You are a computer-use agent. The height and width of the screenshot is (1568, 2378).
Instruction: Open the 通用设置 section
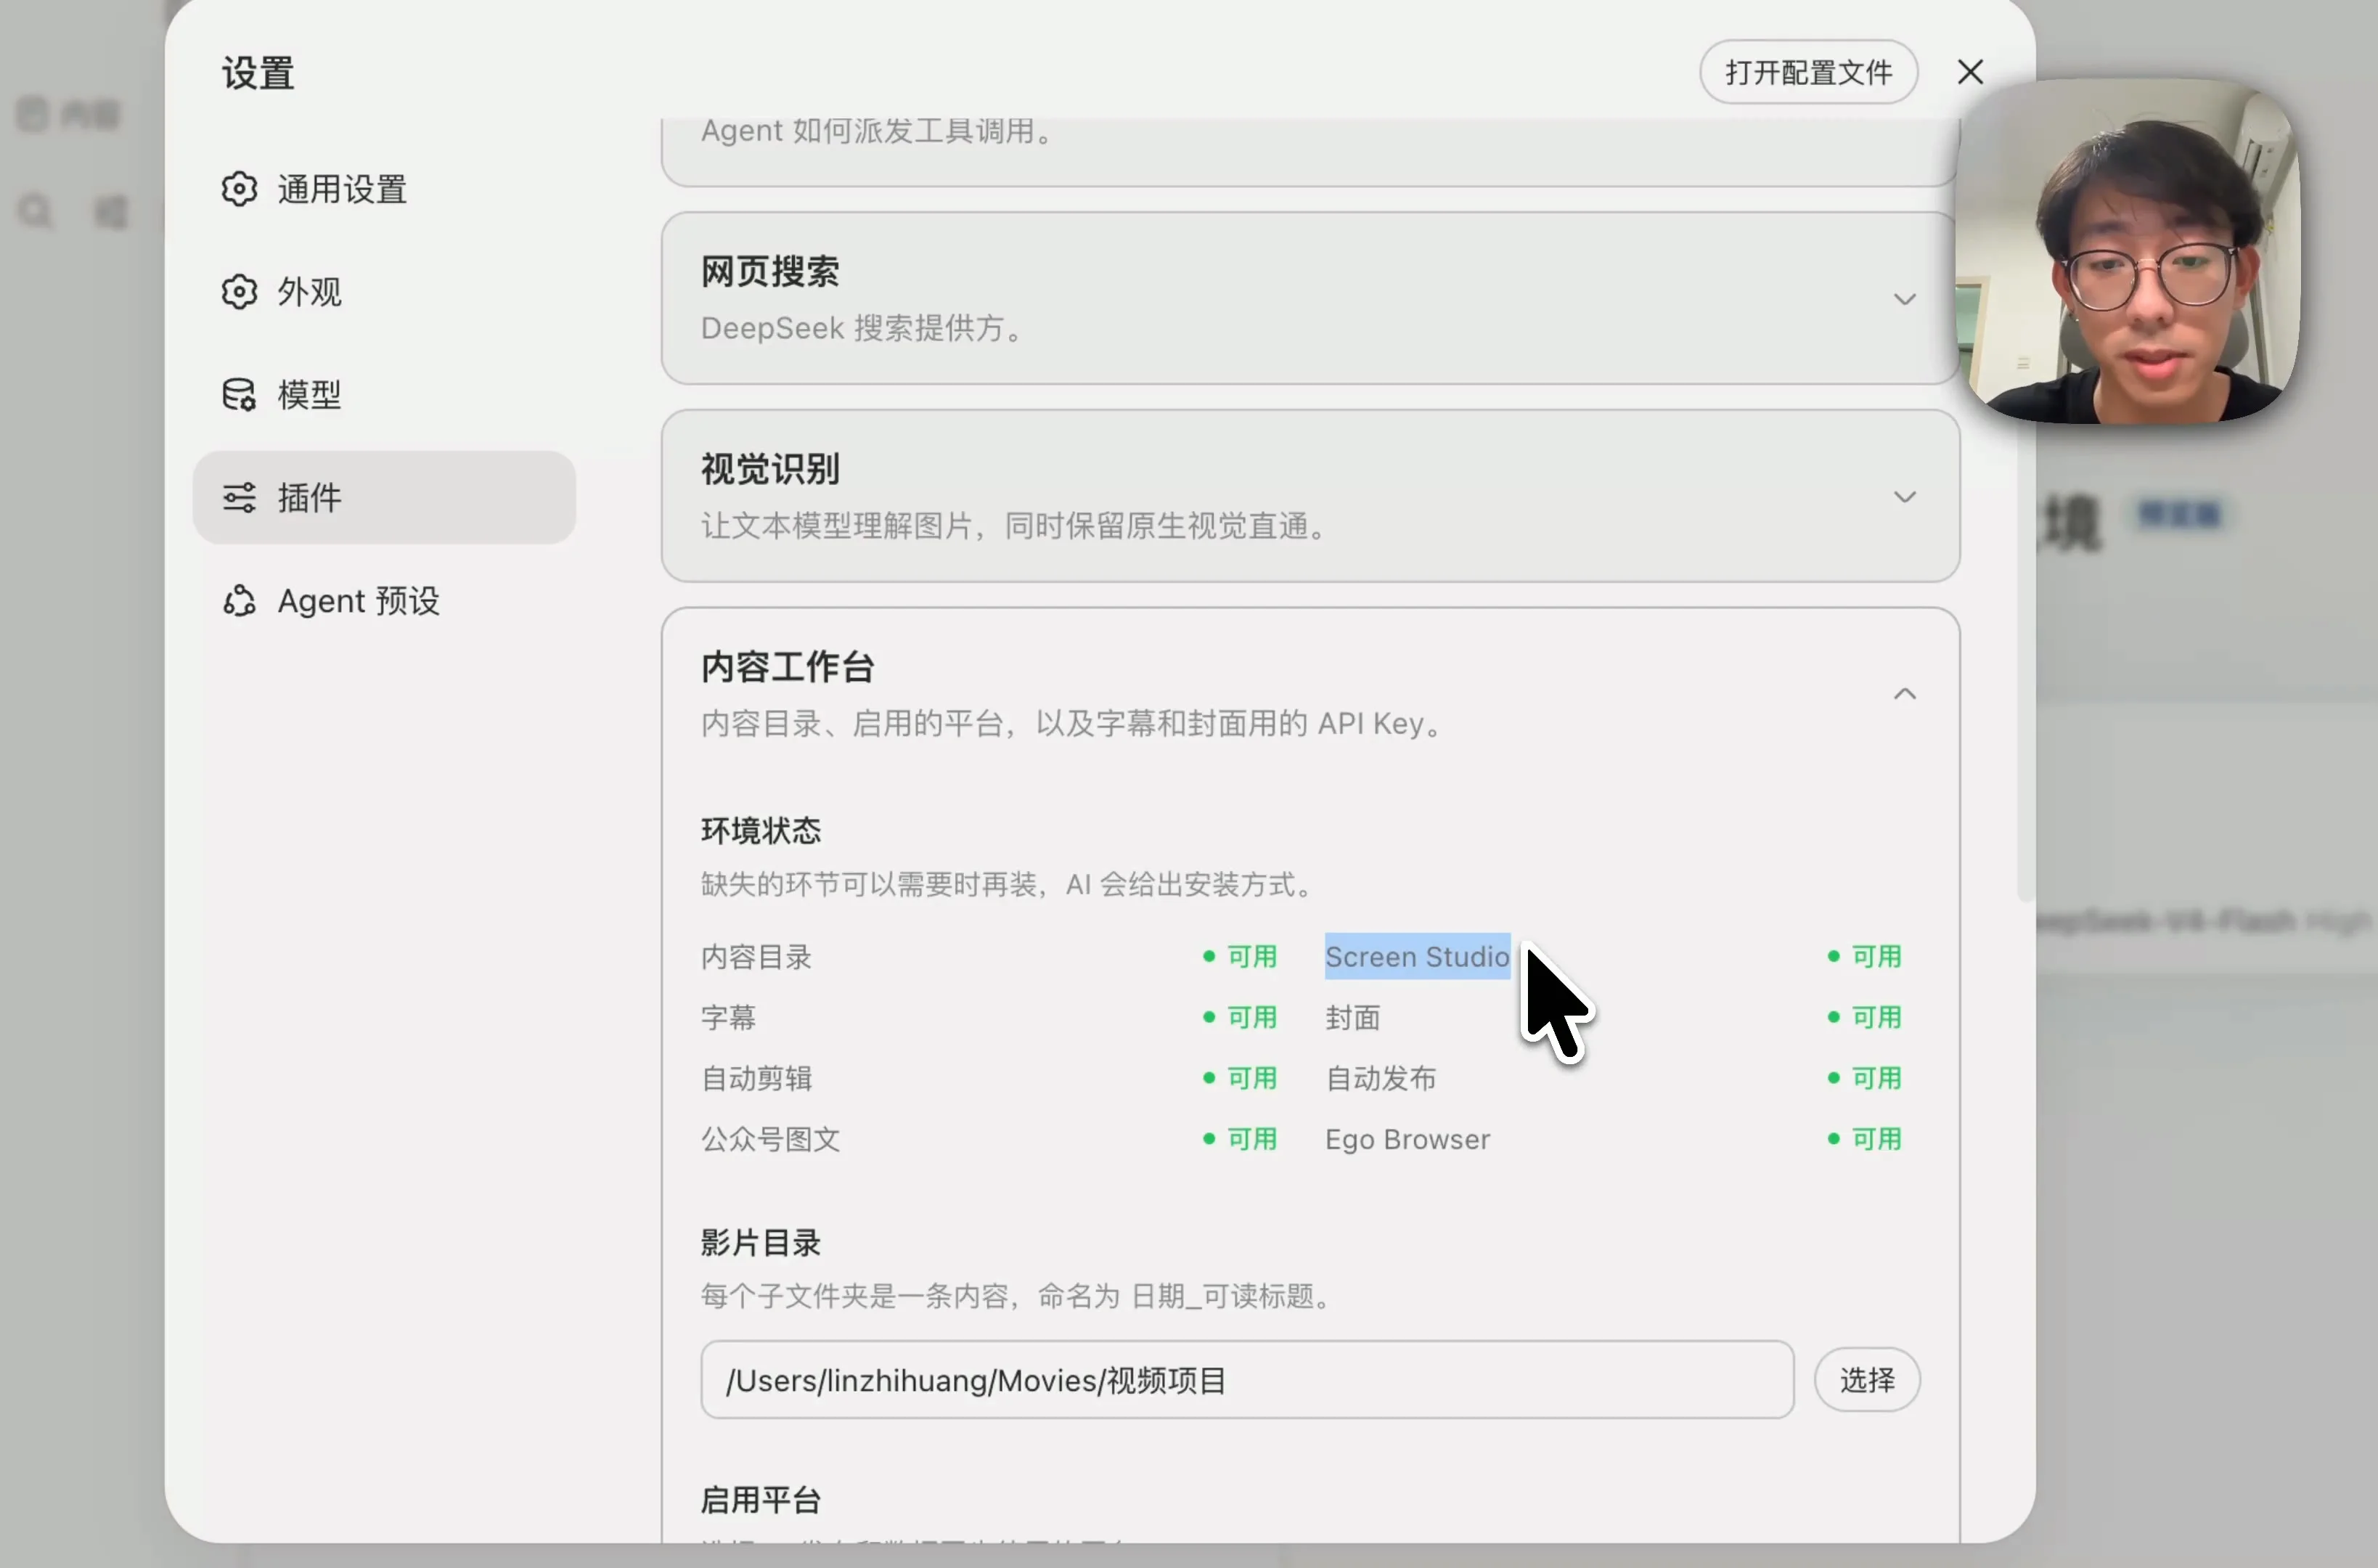(x=384, y=189)
